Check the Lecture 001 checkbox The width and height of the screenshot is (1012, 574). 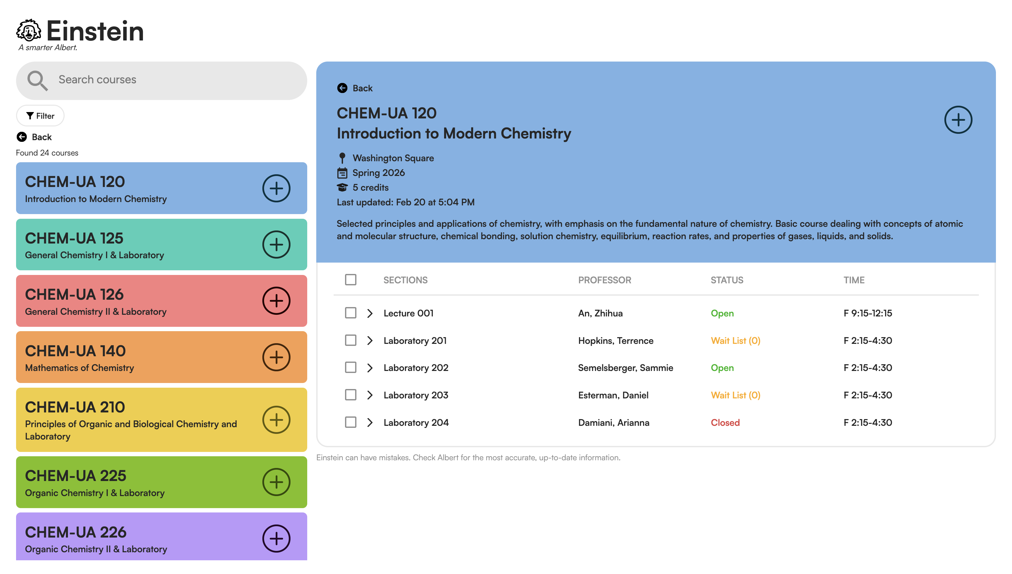tap(351, 313)
